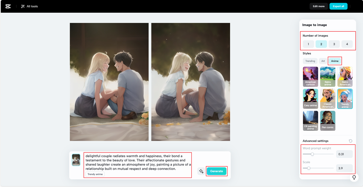Adjust the Word prompt weight slider

pos(312,154)
